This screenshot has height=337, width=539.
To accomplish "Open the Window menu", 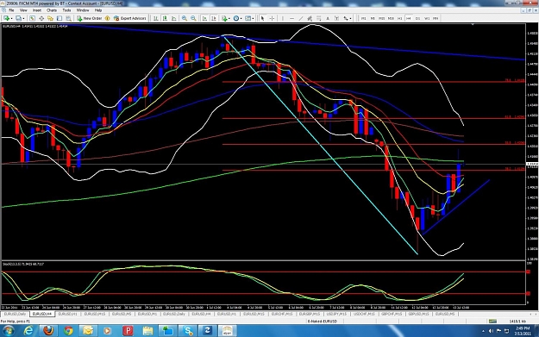I will coord(83,10).
